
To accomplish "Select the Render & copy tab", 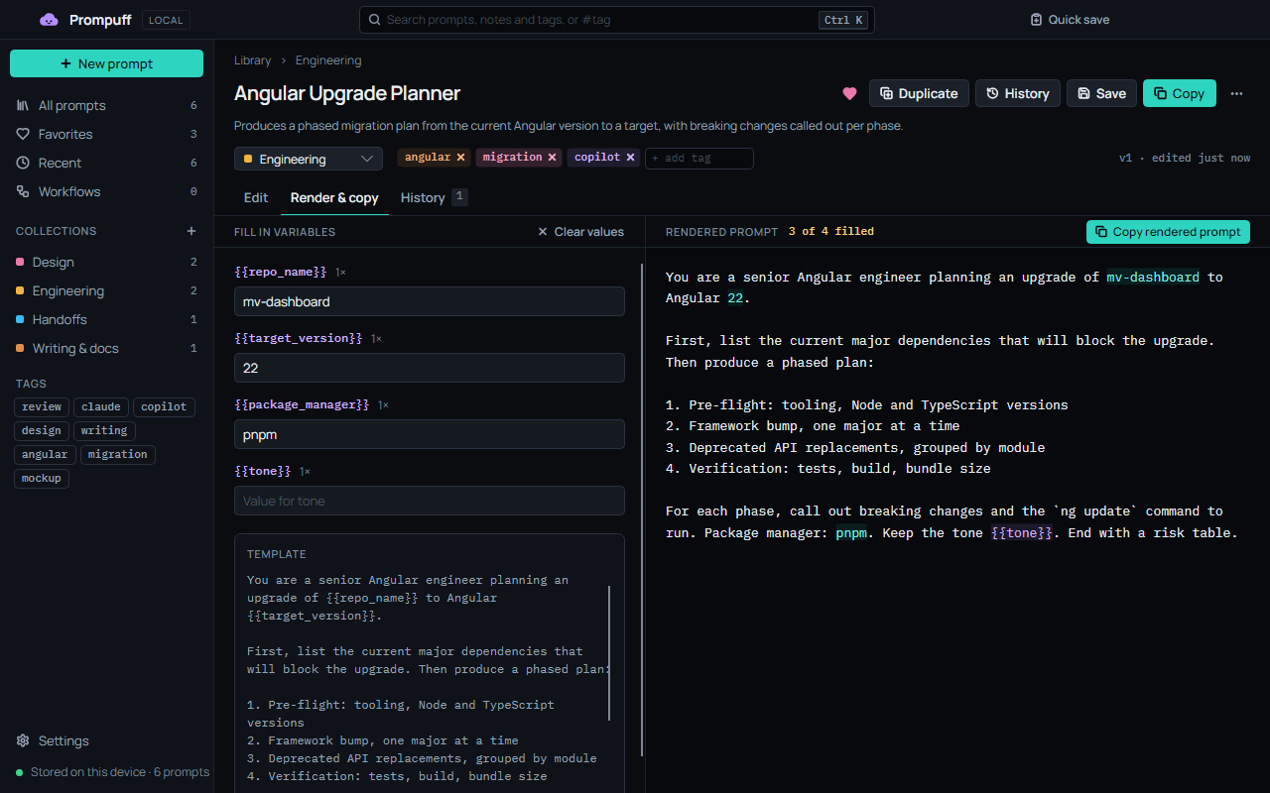I will (x=334, y=197).
